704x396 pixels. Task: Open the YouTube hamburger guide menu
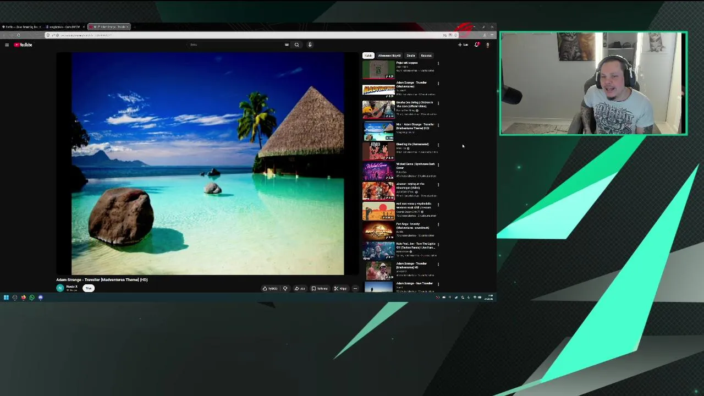point(7,45)
